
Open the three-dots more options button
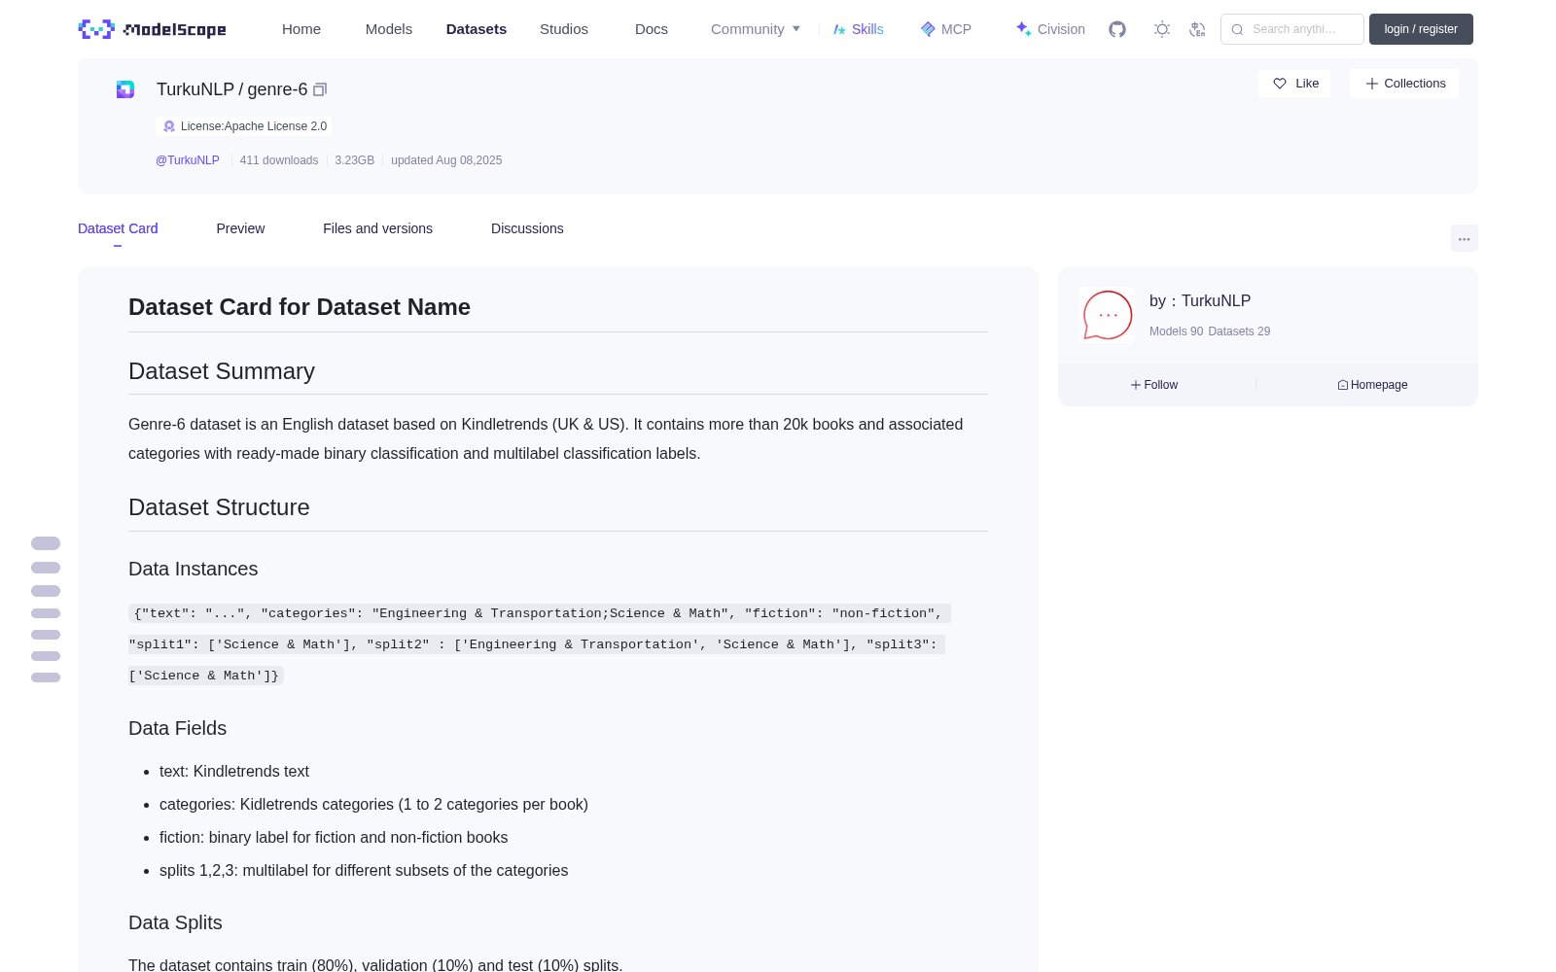tap(1465, 239)
